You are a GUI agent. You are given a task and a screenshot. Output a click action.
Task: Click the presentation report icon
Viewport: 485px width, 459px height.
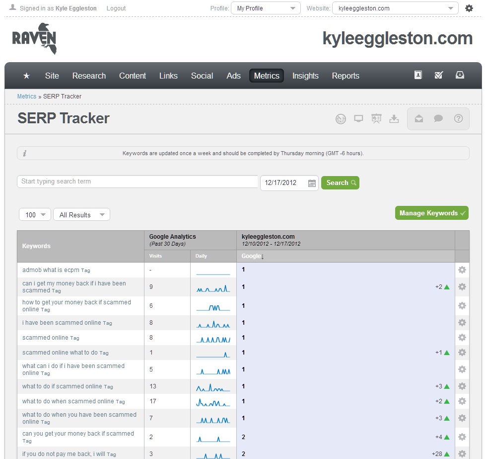(376, 119)
